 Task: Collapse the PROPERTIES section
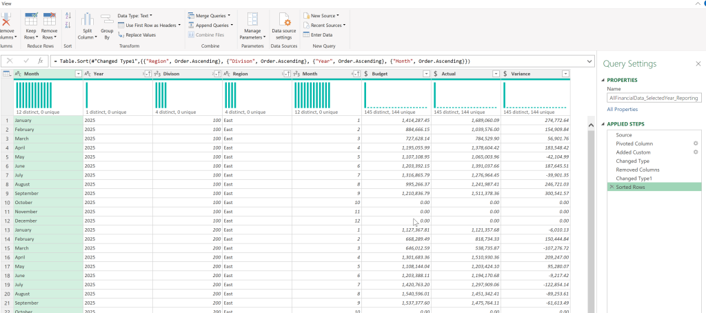click(x=603, y=80)
